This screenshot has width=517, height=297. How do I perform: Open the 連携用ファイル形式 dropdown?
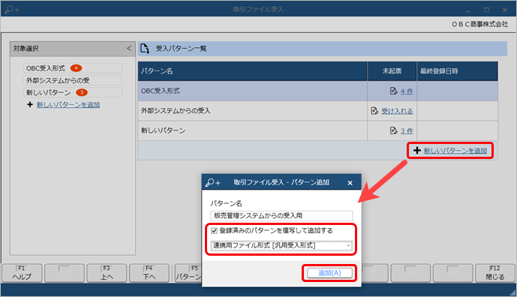pos(281,245)
